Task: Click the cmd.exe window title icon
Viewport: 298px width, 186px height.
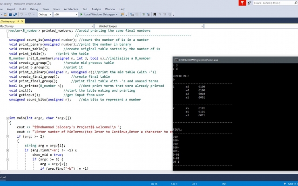Action: (176, 60)
